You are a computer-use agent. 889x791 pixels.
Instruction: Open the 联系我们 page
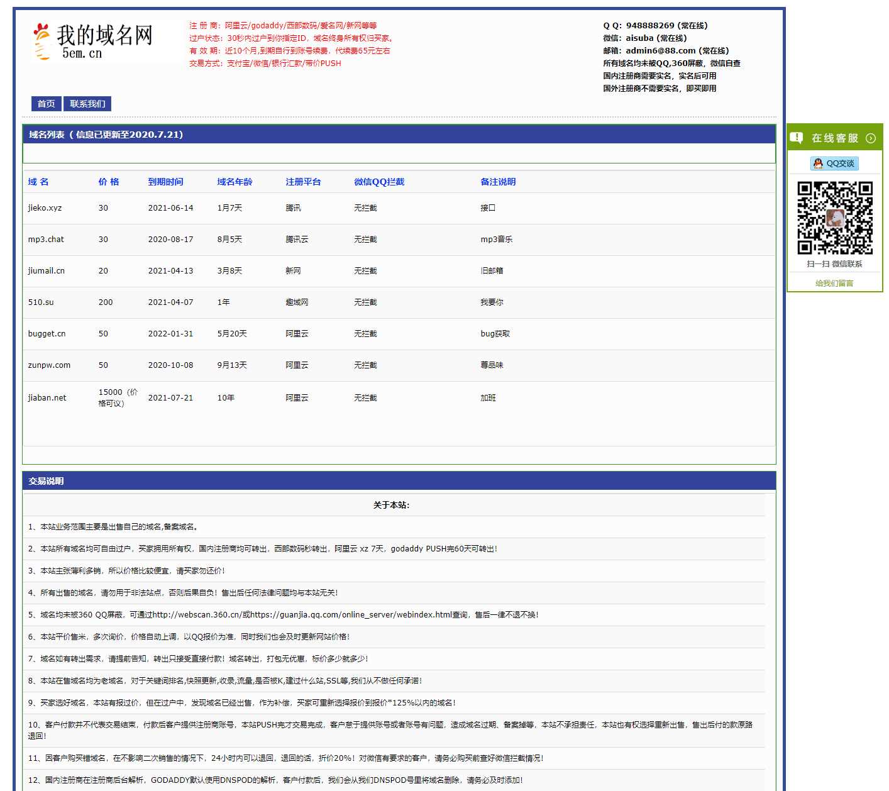[x=87, y=104]
